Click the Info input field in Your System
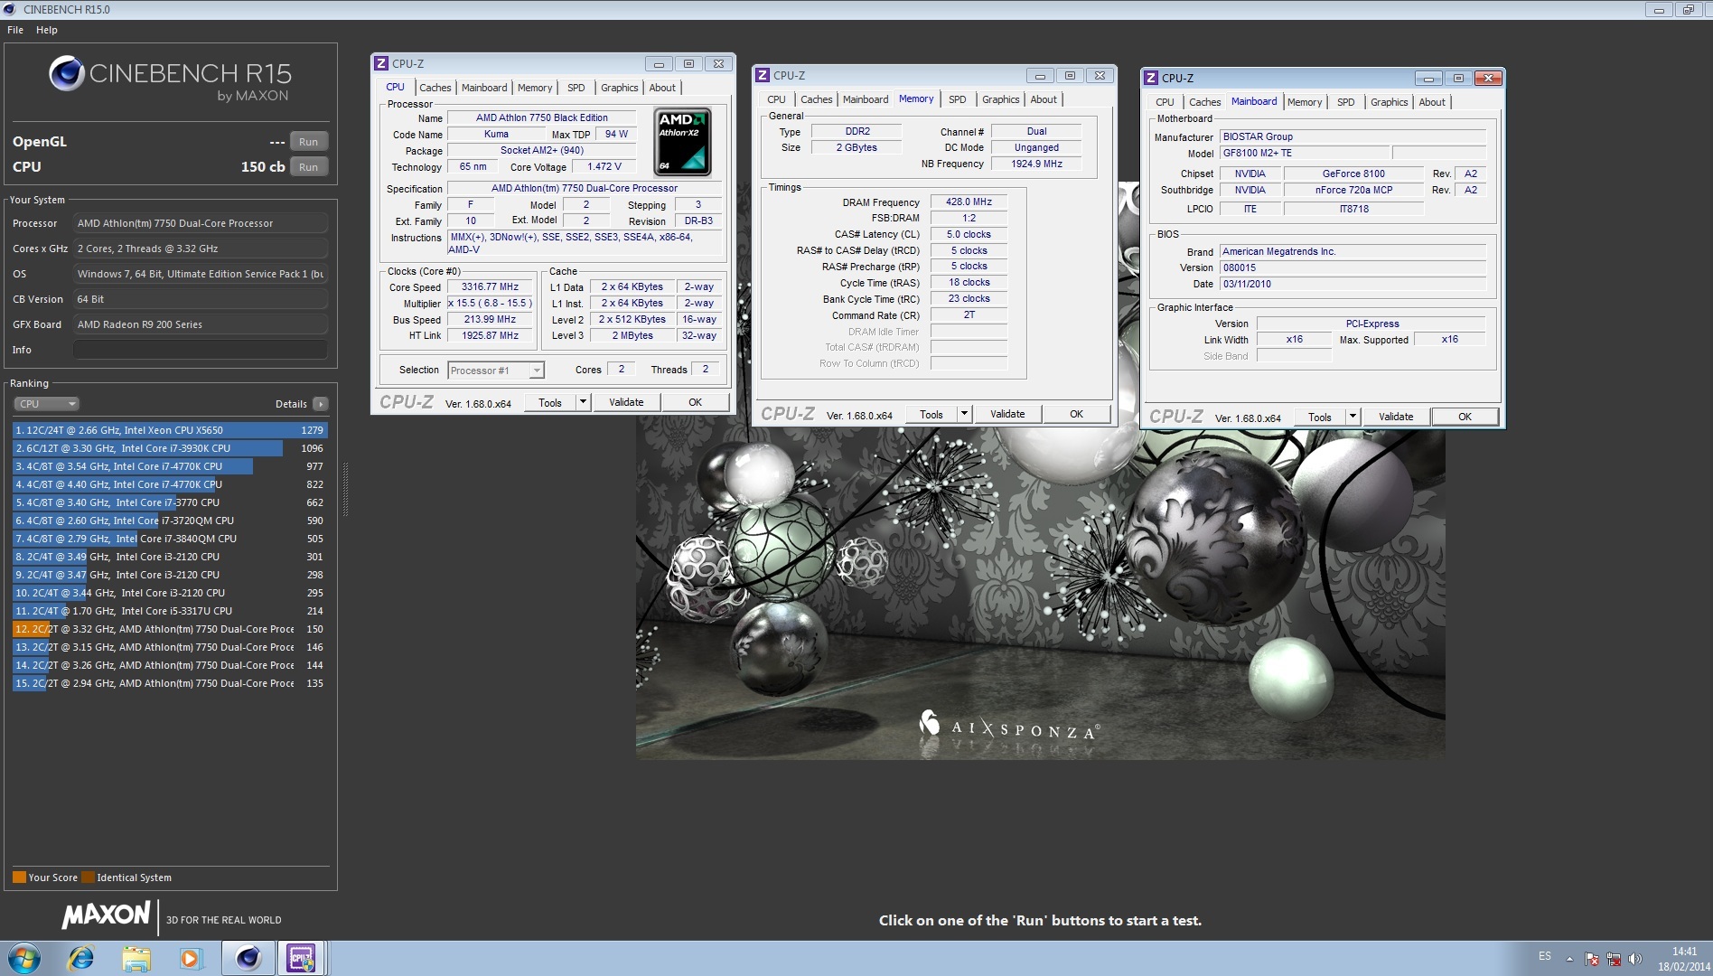Viewport: 1713px width, 976px height. coord(200,350)
